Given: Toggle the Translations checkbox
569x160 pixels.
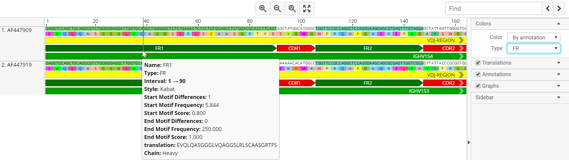Looking at the screenshot, I should point(478,63).
